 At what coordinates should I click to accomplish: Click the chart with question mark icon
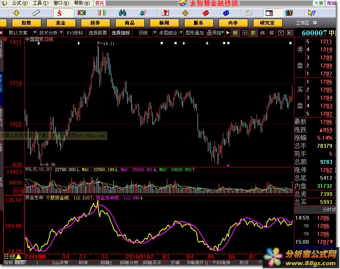(x=165, y=13)
